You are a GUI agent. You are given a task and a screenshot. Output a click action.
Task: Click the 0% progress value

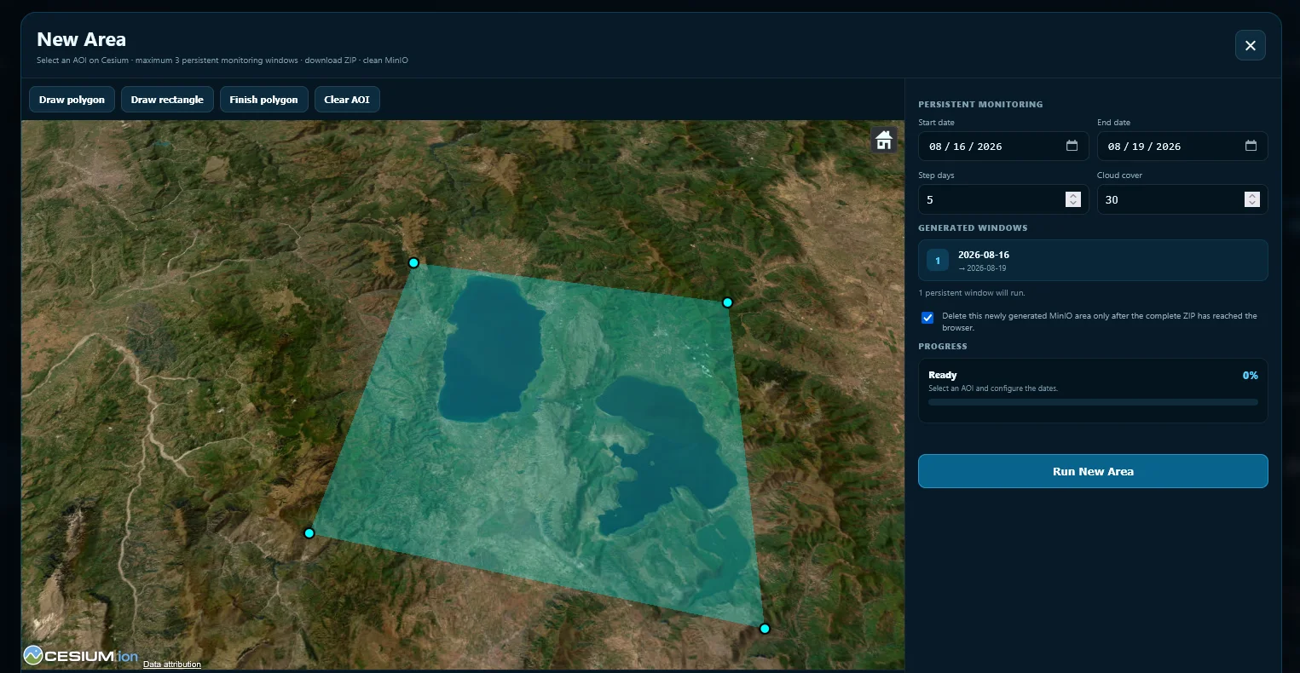(x=1250, y=375)
